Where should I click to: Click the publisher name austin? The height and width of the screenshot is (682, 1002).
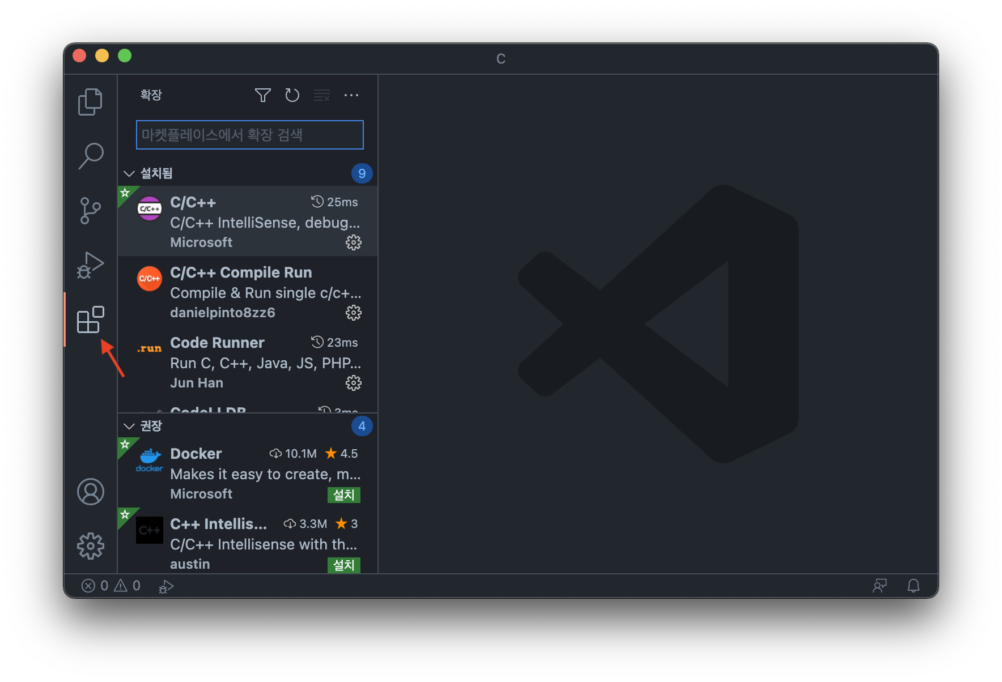tap(190, 564)
